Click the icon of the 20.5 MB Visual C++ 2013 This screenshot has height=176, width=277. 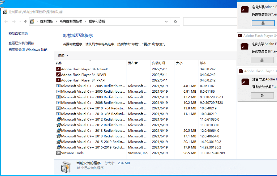coord(58,130)
